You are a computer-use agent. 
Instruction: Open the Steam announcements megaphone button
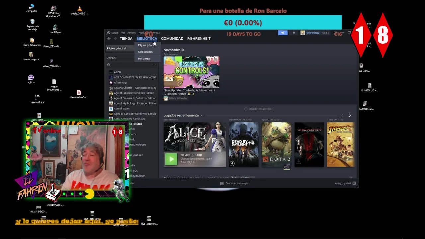pyautogui.click(x=283, y=33)
